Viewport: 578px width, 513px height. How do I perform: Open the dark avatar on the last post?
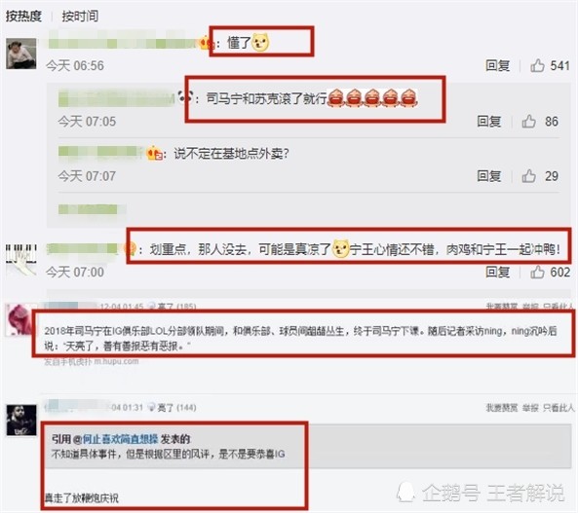[21, 420]
